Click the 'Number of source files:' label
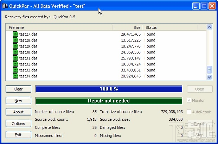Screen dimensions: 218x144 (x=54, y=112)
